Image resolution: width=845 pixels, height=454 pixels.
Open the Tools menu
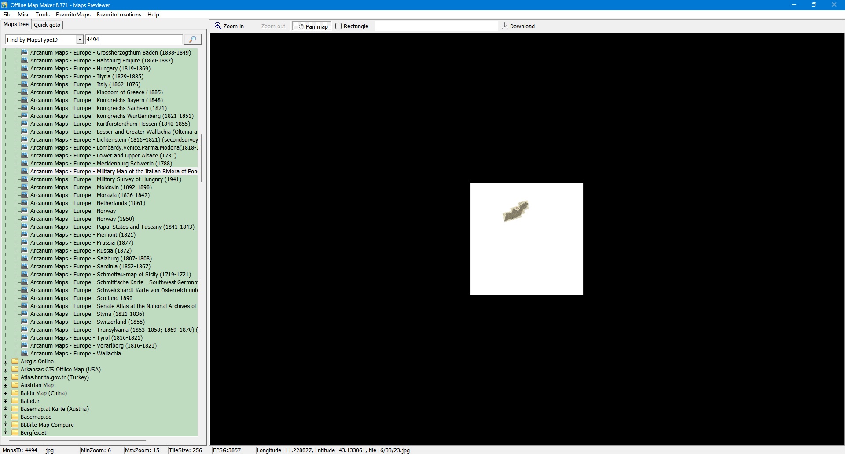pos(42,15)
